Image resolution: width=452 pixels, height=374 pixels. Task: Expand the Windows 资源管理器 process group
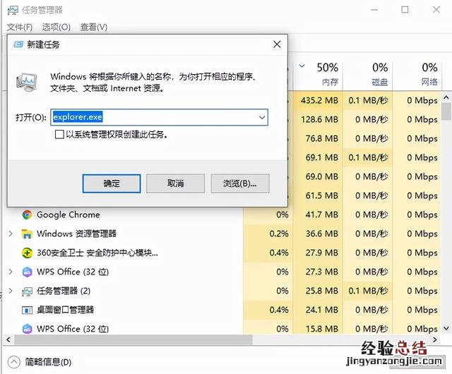point(11,234)
